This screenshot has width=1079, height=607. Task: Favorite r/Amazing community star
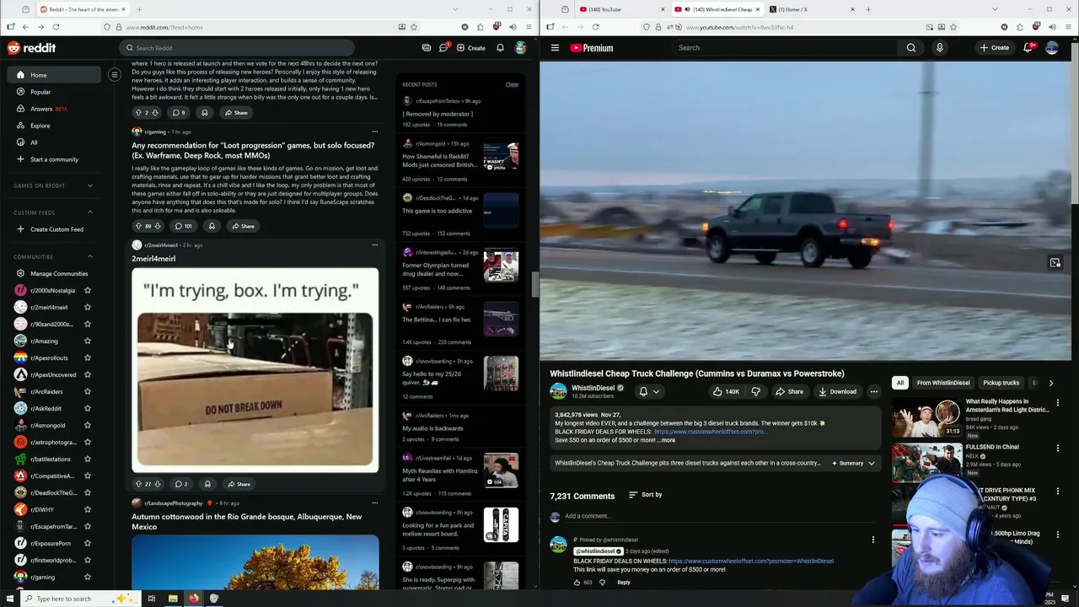pos(87,341)
